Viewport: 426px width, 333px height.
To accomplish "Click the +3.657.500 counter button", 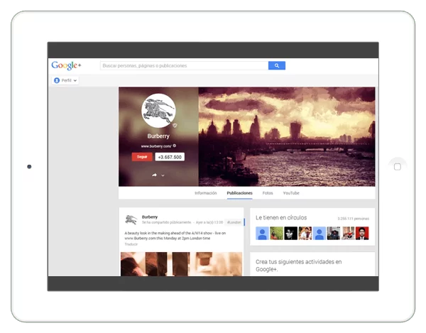I will [x=170, y=157].
